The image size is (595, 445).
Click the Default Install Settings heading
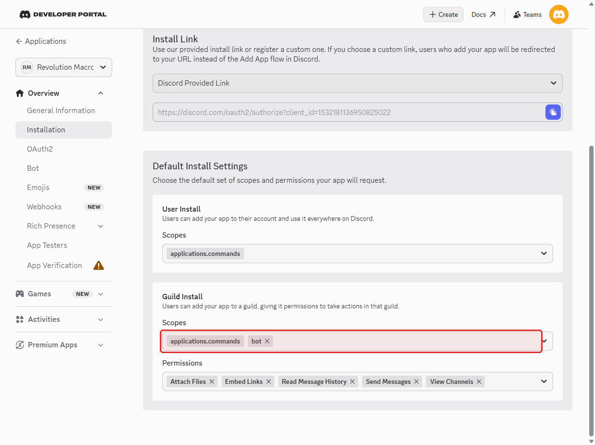tap(200, 166)
